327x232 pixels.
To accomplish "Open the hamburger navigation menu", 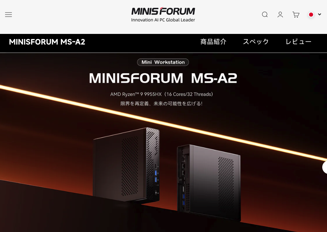I will (8, 15).
